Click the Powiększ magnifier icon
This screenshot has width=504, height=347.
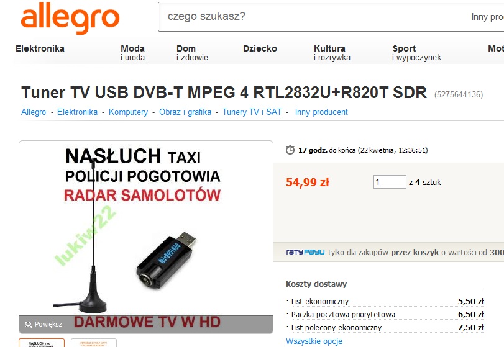click(x=29, y=324)
